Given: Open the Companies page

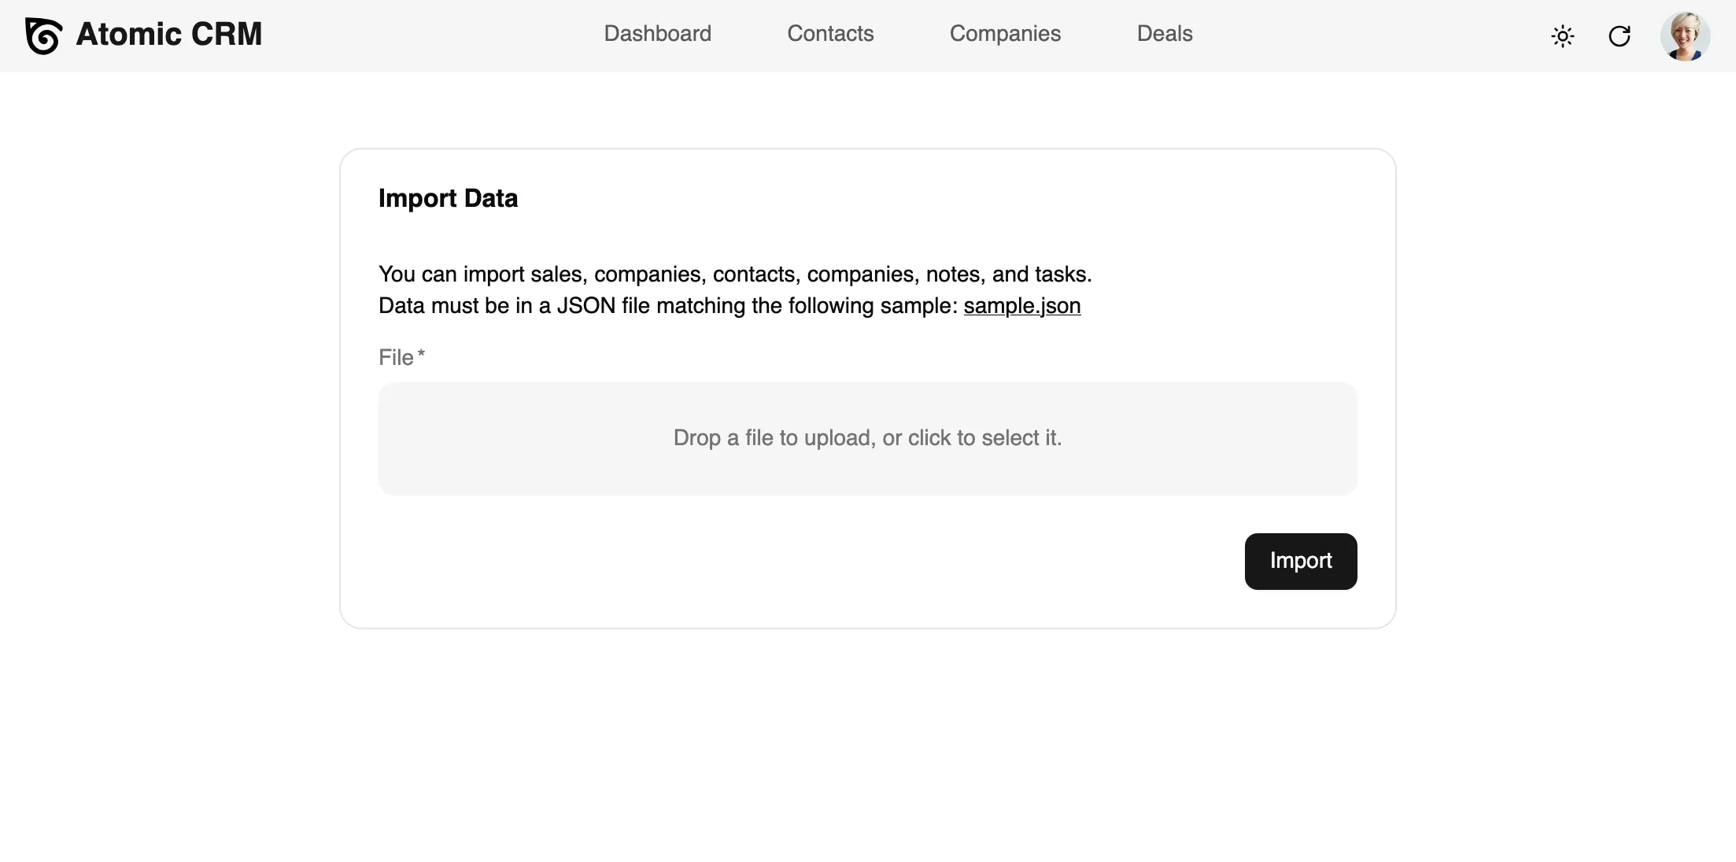Looking at the screenshot, I should tap(1005, 34).
